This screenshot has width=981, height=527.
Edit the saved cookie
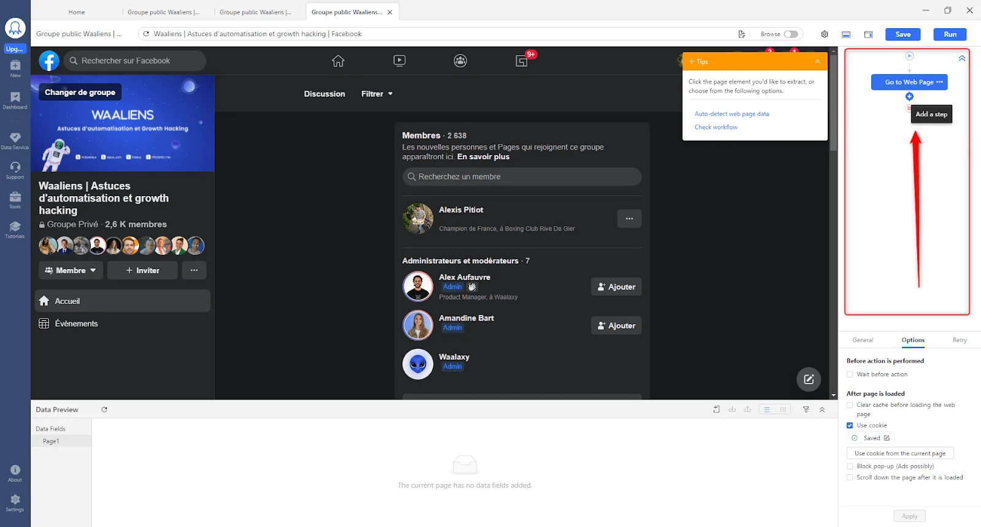tap(887, 438)
